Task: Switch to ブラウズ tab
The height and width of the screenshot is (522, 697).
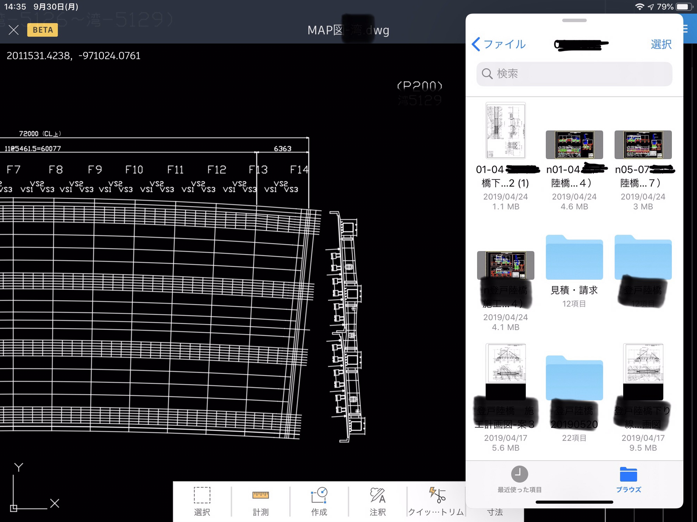Action: pyautogui.click(x=628, y=480)
